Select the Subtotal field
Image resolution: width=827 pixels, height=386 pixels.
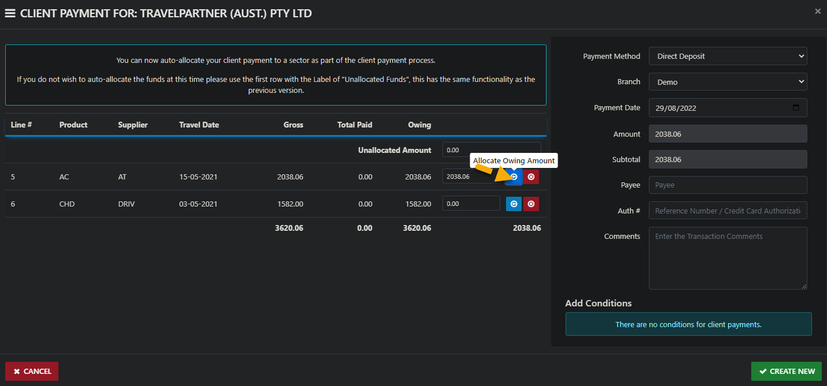point(728,159)
